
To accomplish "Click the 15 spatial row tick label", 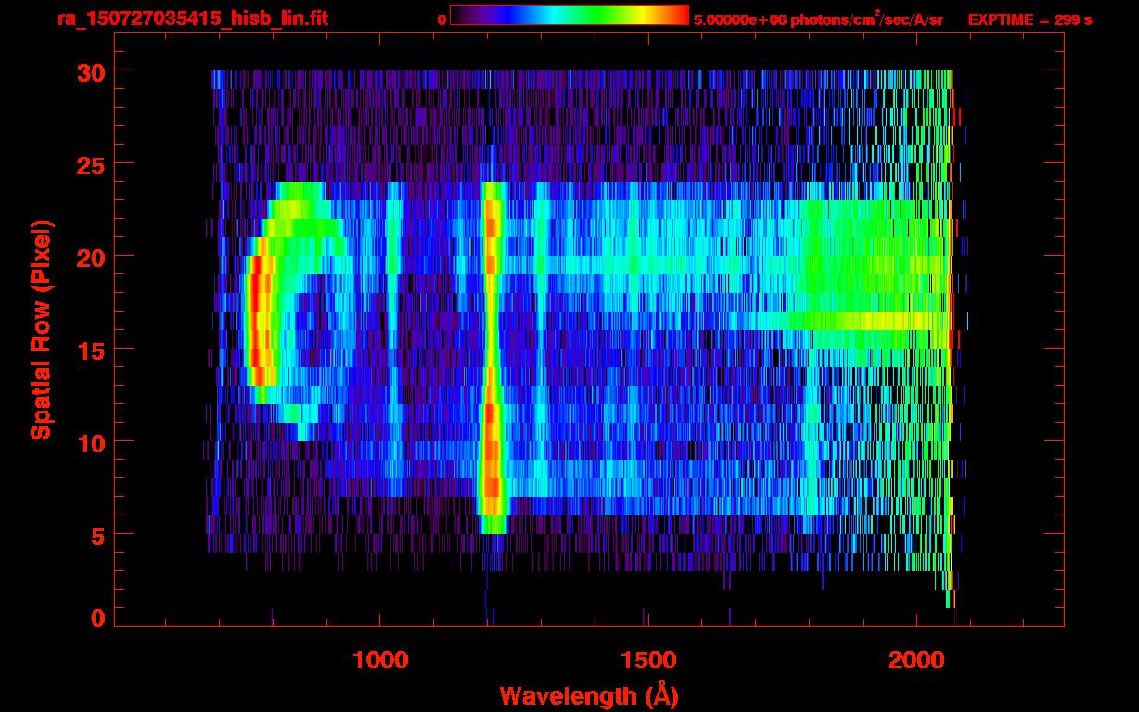I will coord(90,350).
